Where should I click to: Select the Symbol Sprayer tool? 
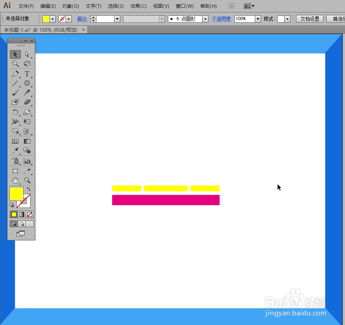tap(15, 161)
